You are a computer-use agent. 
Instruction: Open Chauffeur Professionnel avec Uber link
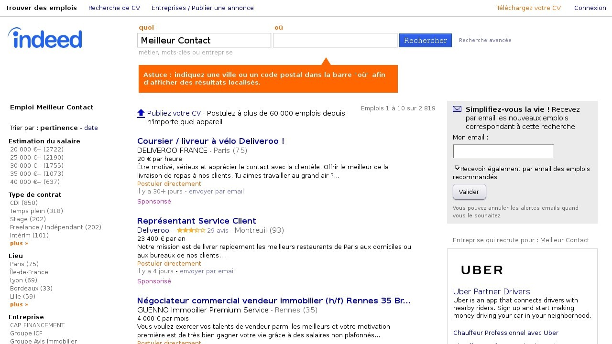[x=506, y=333]
